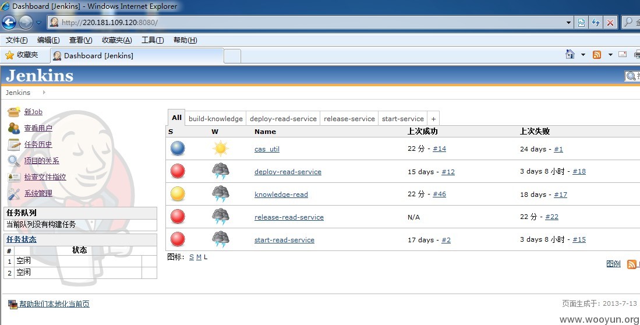Click the browser Back arrow button

(x=9, y=22)
